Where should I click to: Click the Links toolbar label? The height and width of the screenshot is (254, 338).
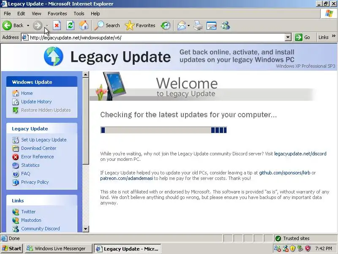pos(323,37)
